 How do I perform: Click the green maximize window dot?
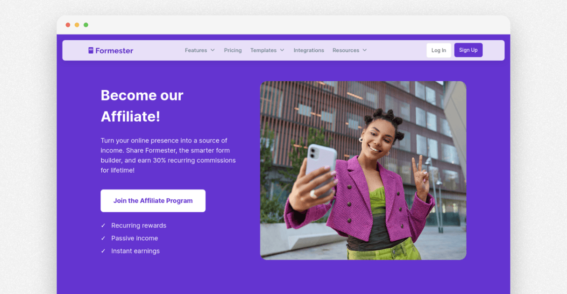coord(86,25)
